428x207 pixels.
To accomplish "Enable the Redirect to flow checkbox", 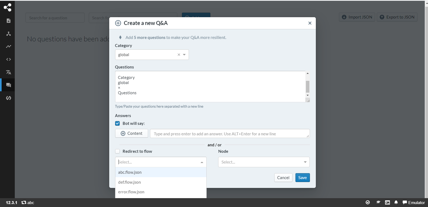I will [x=117, y=151].
